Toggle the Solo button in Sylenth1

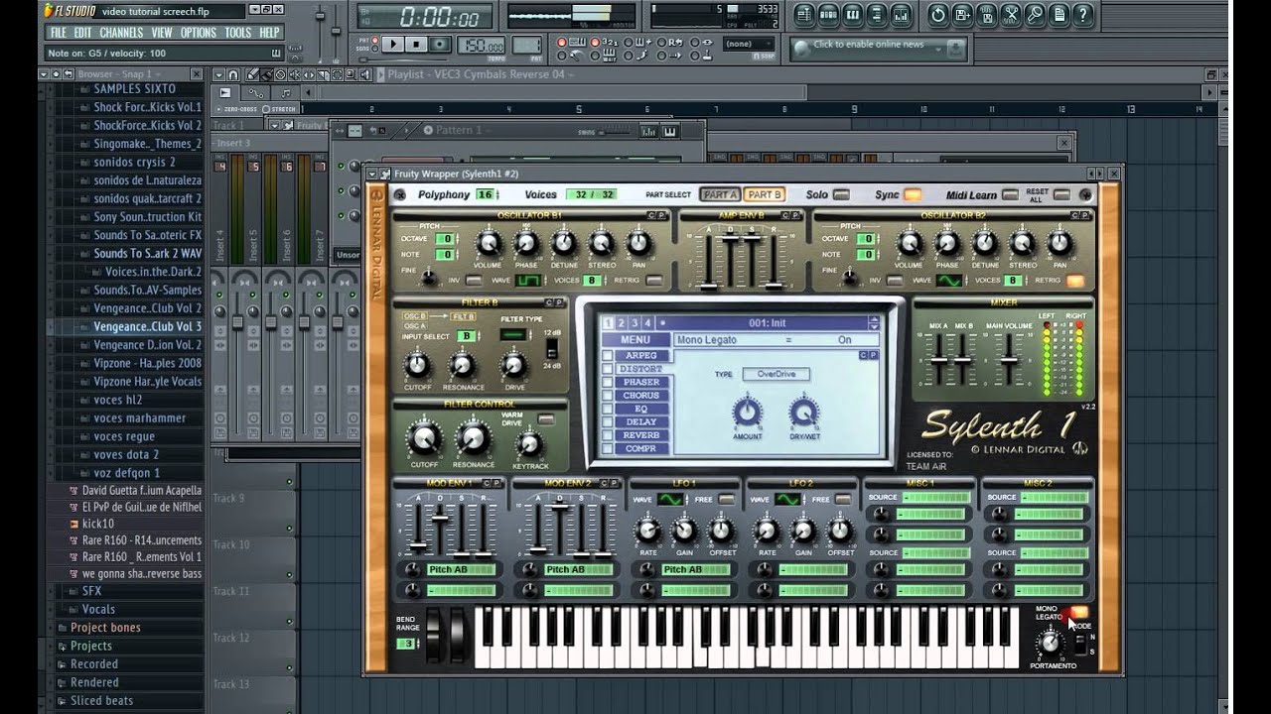tap(841, 195)
